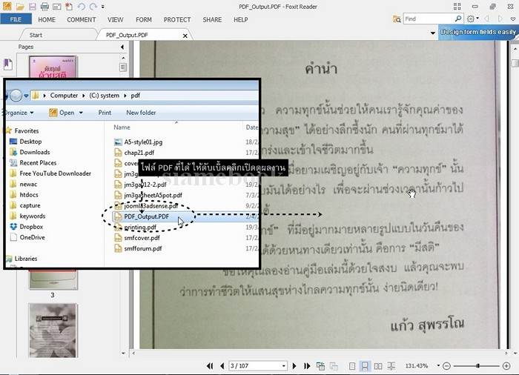Select the page 3 thumbnail in the Pages panel

pos(53,280)
